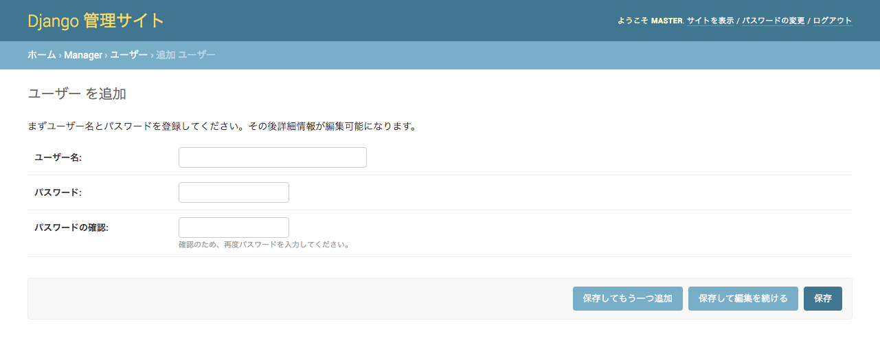
Task: Save the user with the 保存 button
Action: [x=822, y=298]
